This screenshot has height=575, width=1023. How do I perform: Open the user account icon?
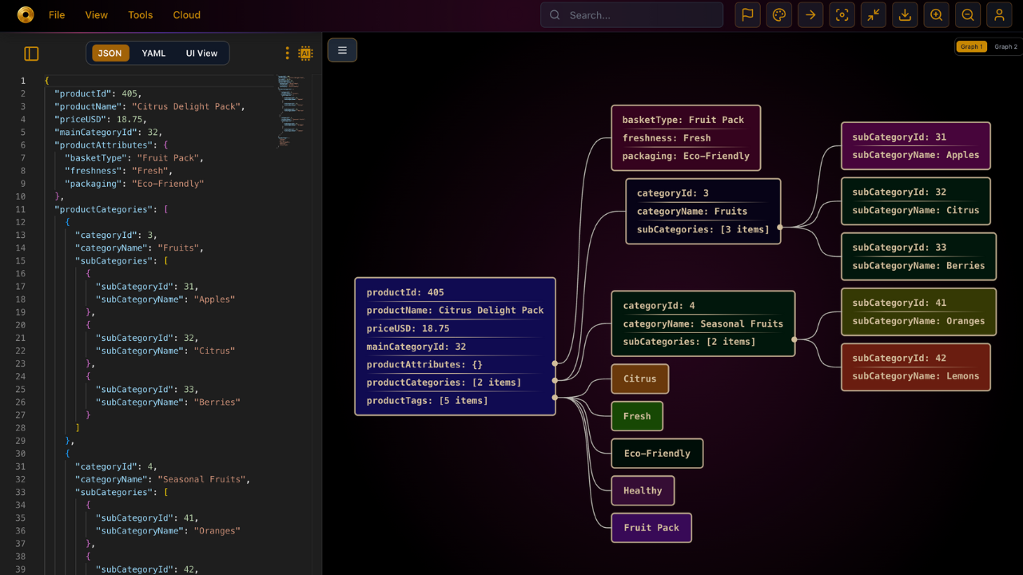[x=999, y=14]
